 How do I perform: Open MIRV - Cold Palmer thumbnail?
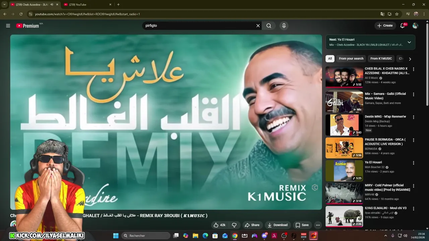[344, 193]
